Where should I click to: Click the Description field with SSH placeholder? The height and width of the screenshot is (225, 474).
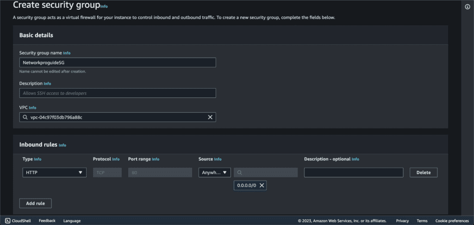coord(118,93)
